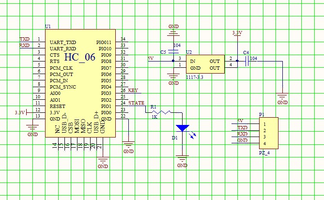The height and width of the screenshot is (200, 324).
Task: Select the PZ_4 connector name label
Action: pos(264,152)
